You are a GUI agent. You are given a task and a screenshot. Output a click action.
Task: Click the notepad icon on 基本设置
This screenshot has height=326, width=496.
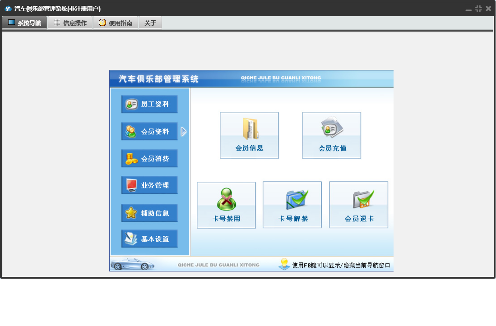131,239
